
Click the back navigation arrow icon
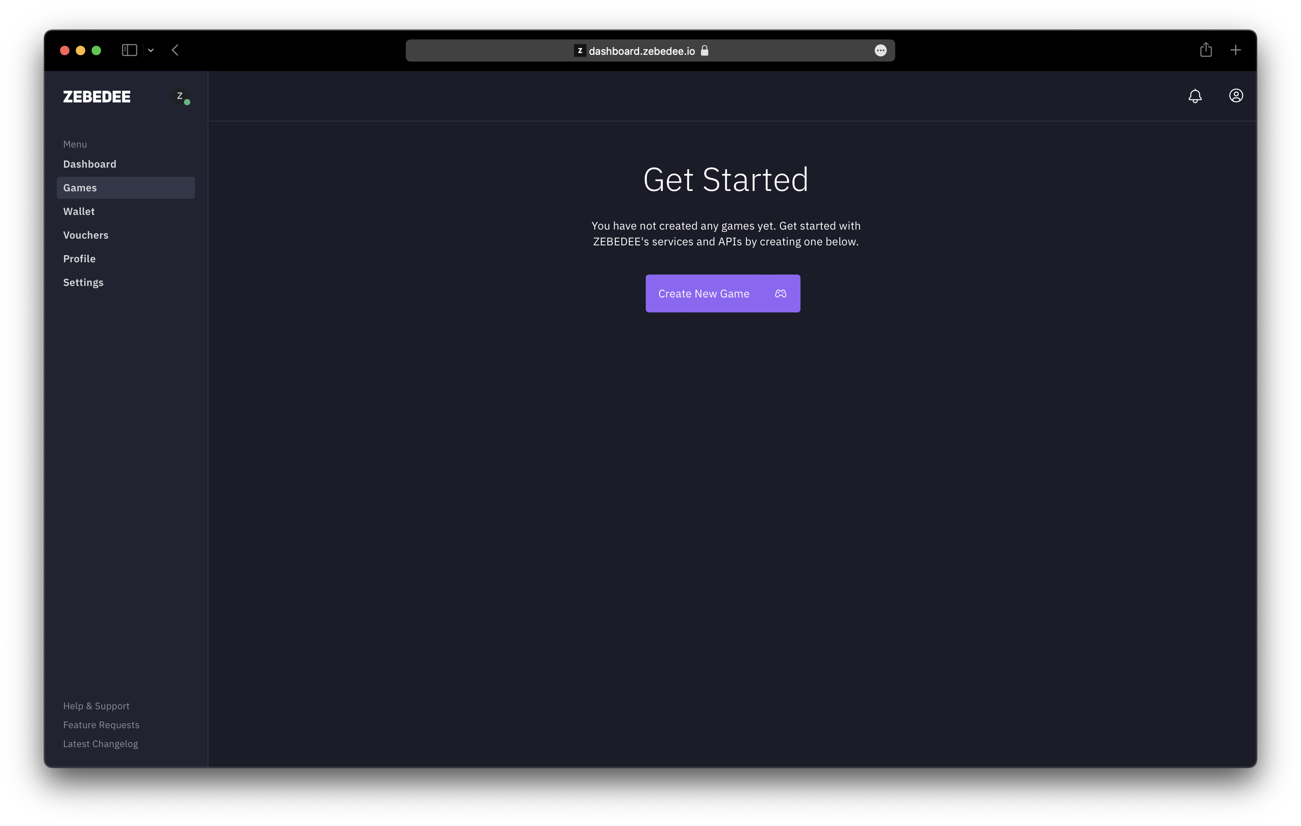pyautogui.click(x=175, y=50)
